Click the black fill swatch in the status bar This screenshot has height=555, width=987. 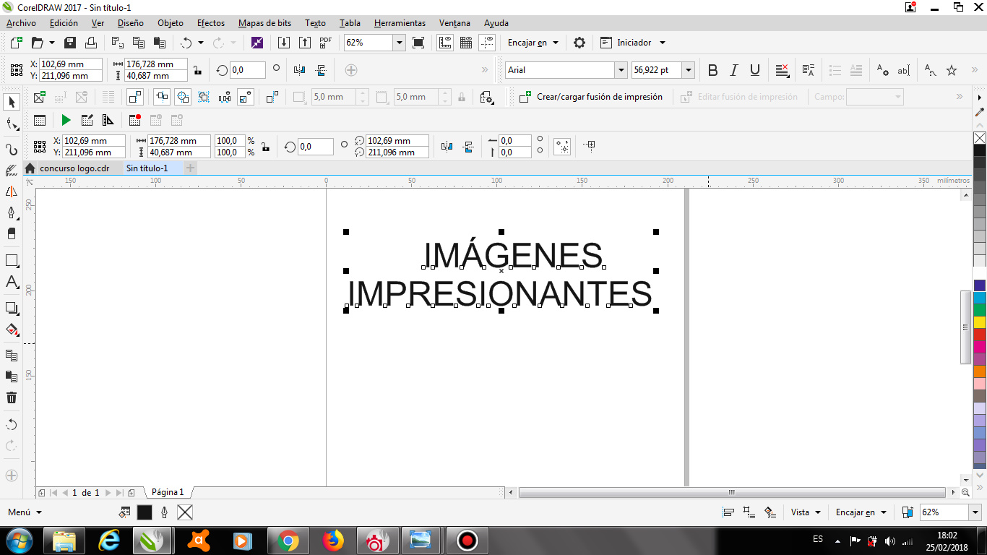(x=145, y=512)
